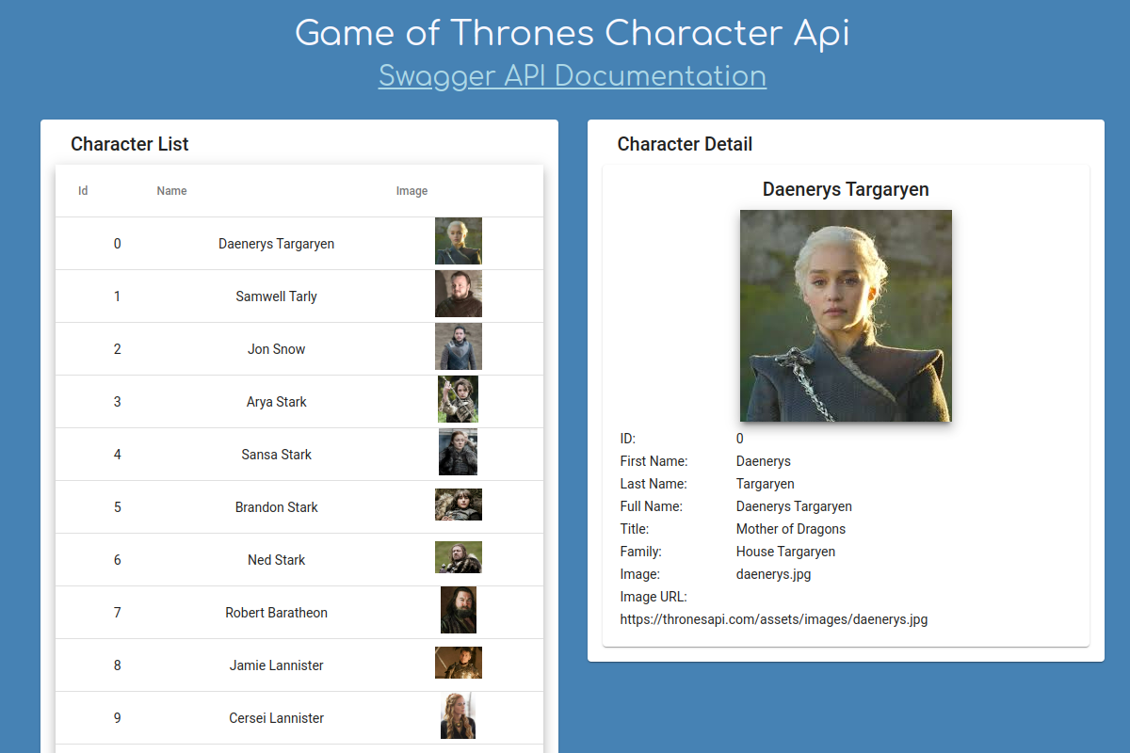
Task: Click the Image column header
Action: [x=412, y=191]
